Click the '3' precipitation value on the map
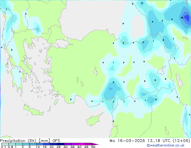 tap(142, 3)
